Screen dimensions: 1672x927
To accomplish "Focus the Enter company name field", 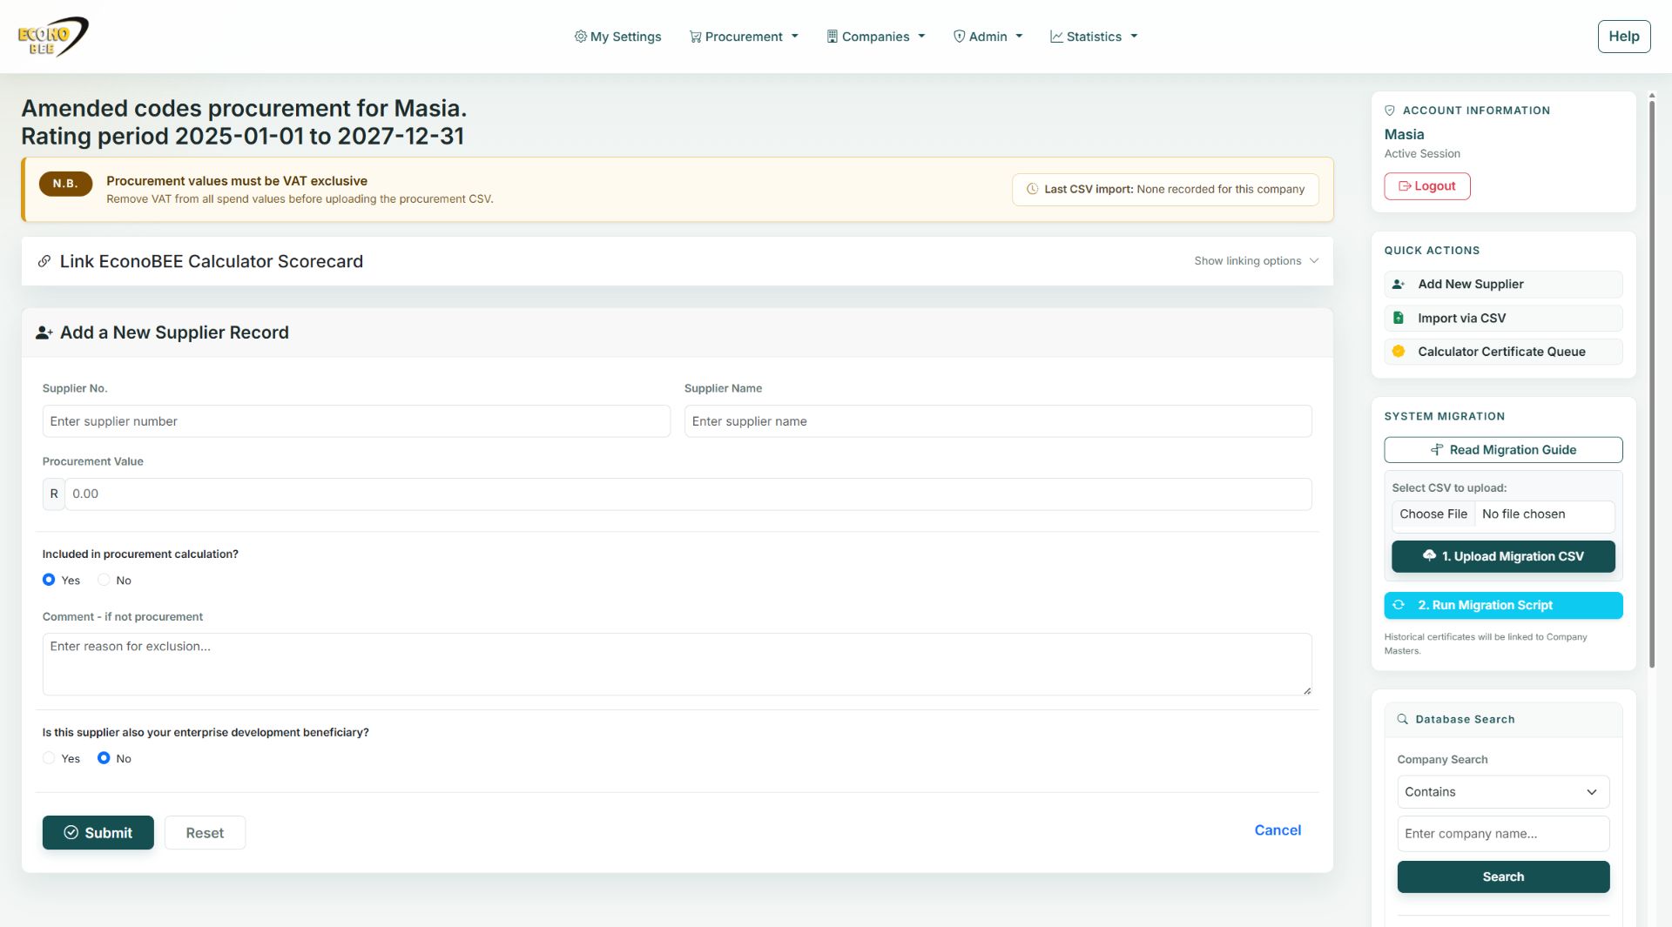I will (1503, 834).
